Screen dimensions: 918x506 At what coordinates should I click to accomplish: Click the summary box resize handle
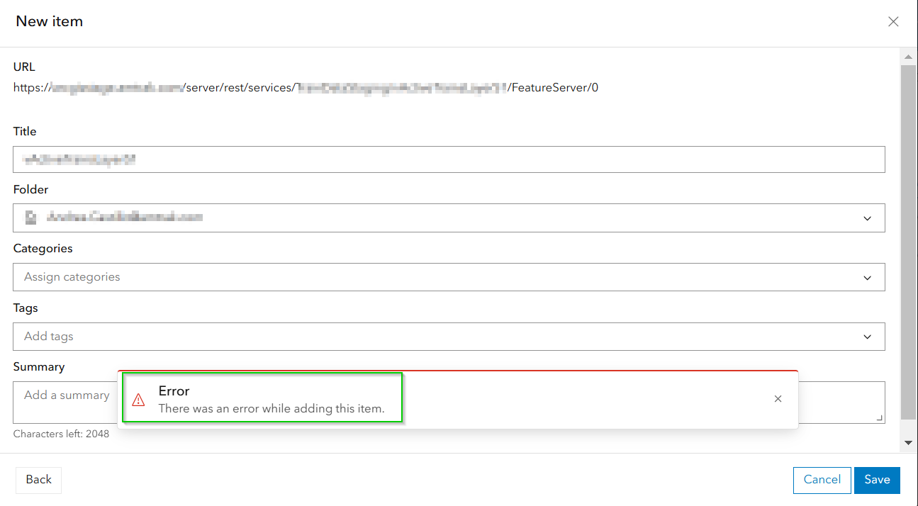click(x=880, y=418)
